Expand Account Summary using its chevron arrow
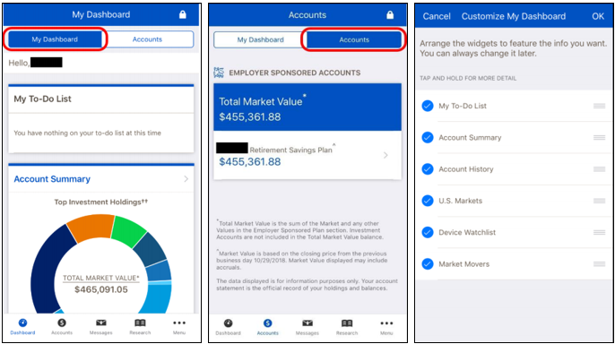 (186, 179)
